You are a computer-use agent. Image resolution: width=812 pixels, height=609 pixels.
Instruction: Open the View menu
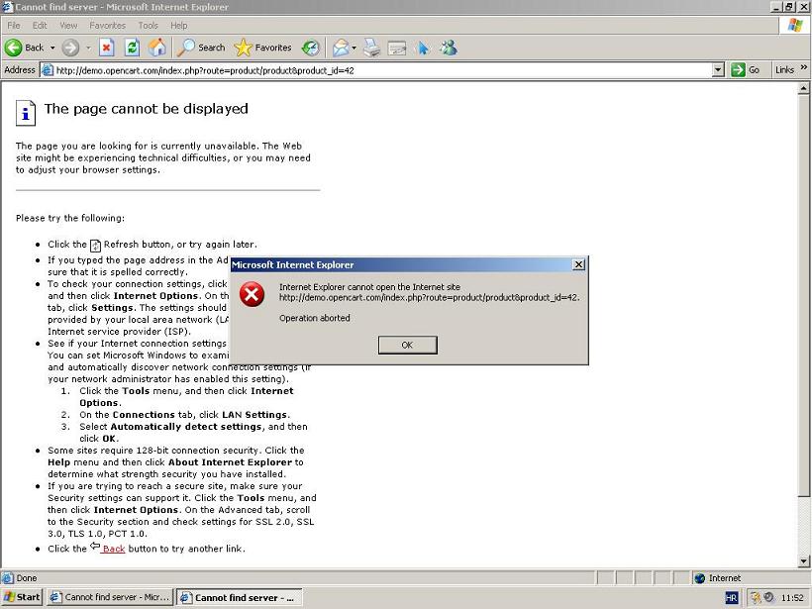[x=68, y=26]
